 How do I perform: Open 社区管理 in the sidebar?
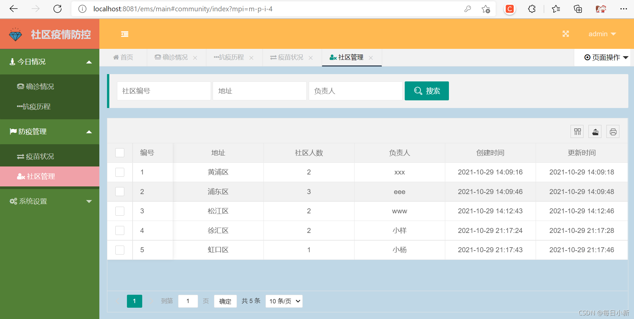50,176
